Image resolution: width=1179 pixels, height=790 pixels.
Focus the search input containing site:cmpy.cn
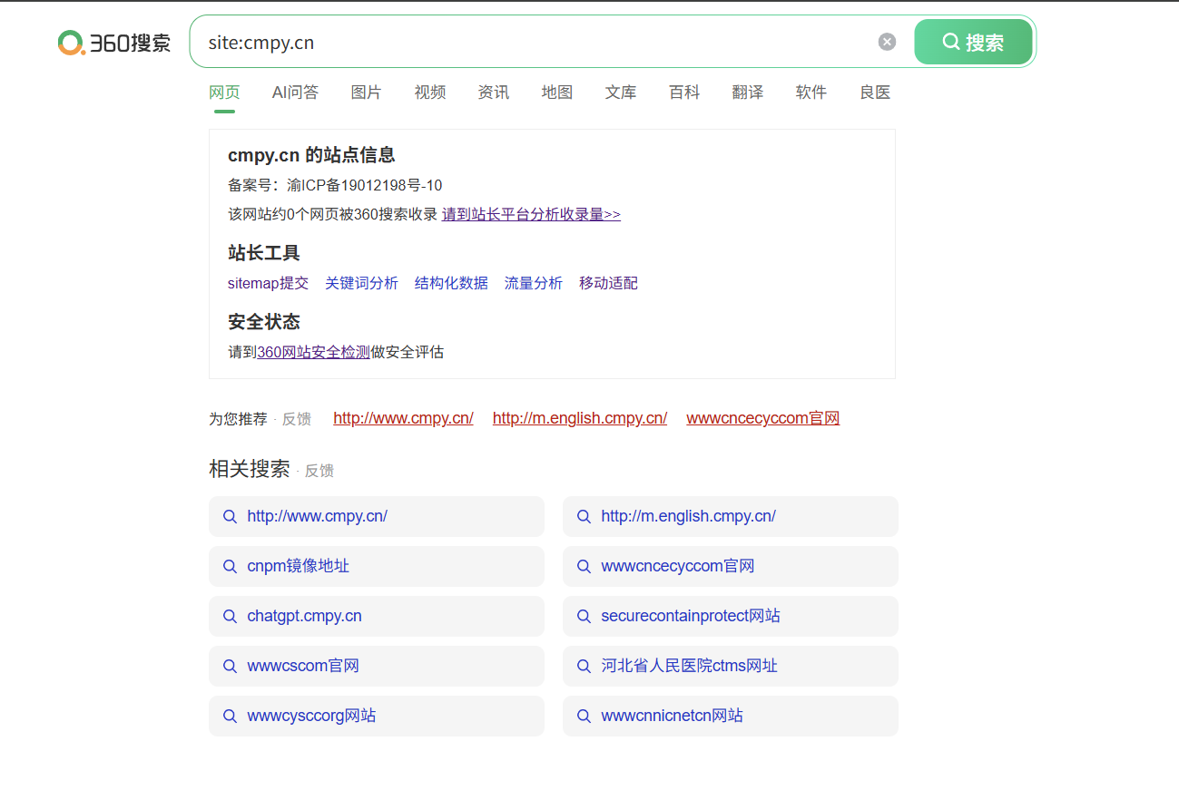coord(535,42)
